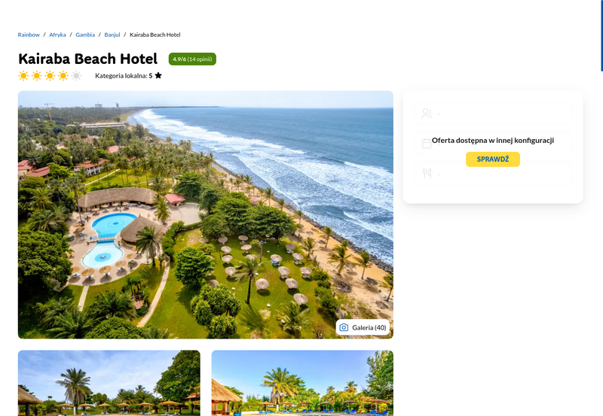Click the SPRAWDŹ button
The width and height of the screenshot is (603, 416).
493,159
